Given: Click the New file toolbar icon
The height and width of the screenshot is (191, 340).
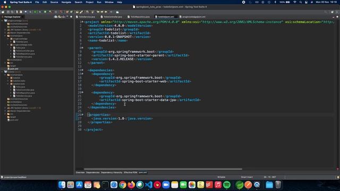Looking at the screenshot, I should click(x=3, y=12).
